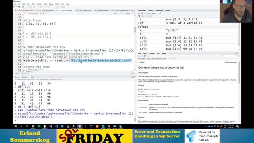This screenshot has height=143, width=254.
Task: Click the 'A' value "sql2r" row
Action: 188,30
